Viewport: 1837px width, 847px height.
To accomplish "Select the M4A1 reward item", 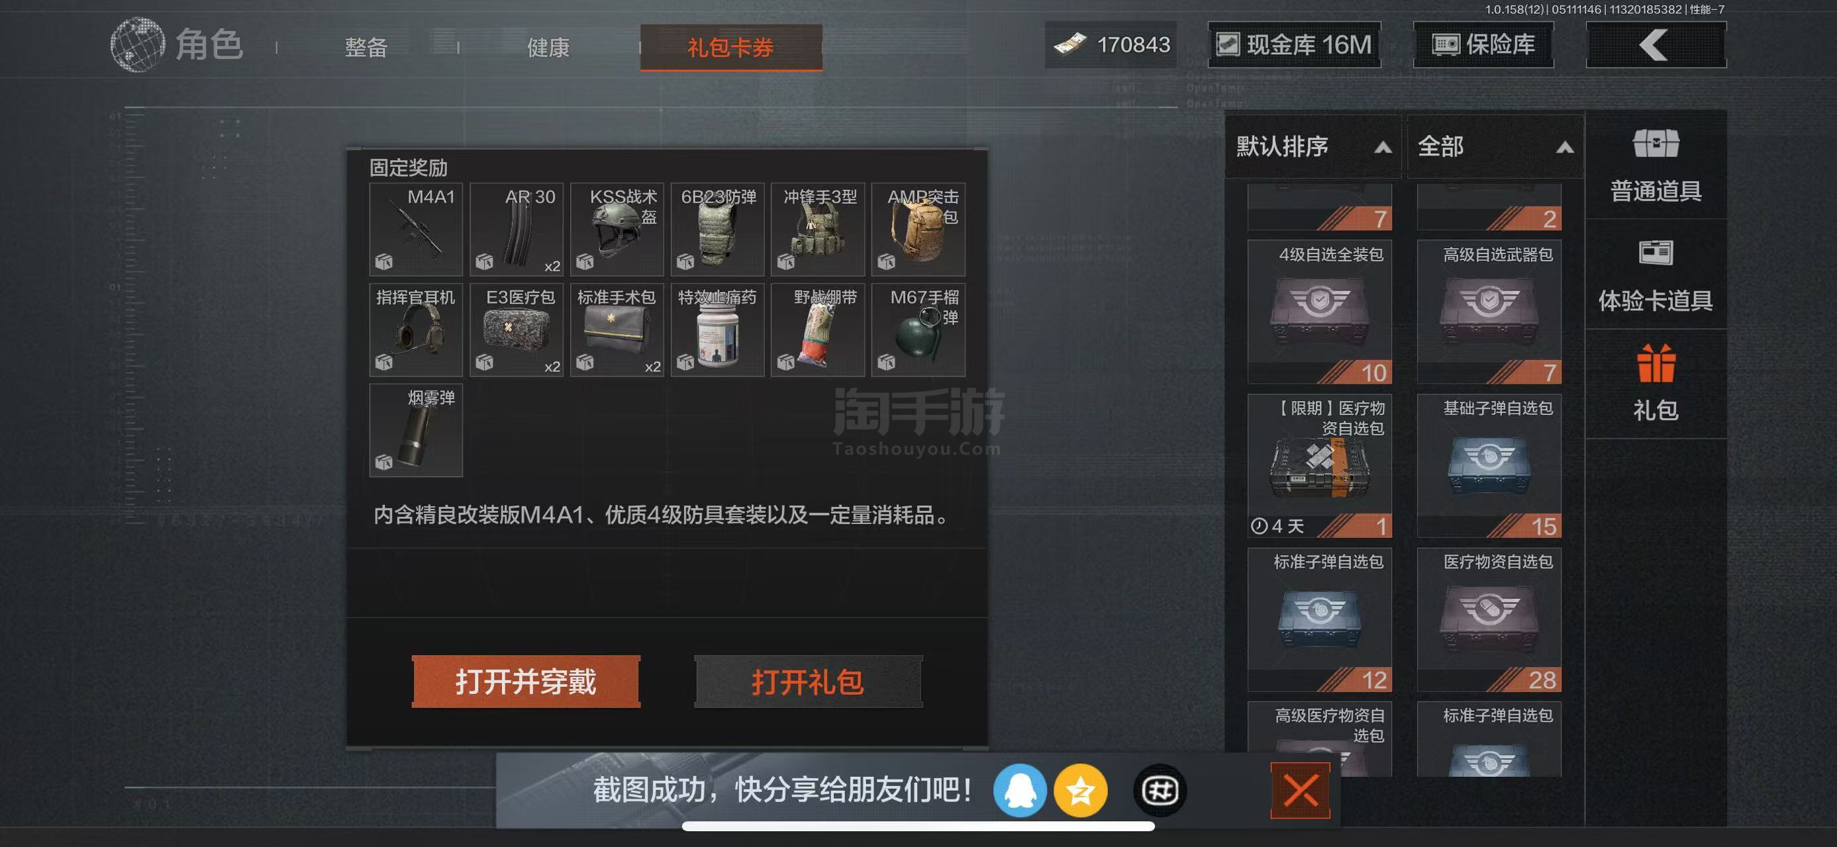I will pyautogui.click(x=416, y=230).
